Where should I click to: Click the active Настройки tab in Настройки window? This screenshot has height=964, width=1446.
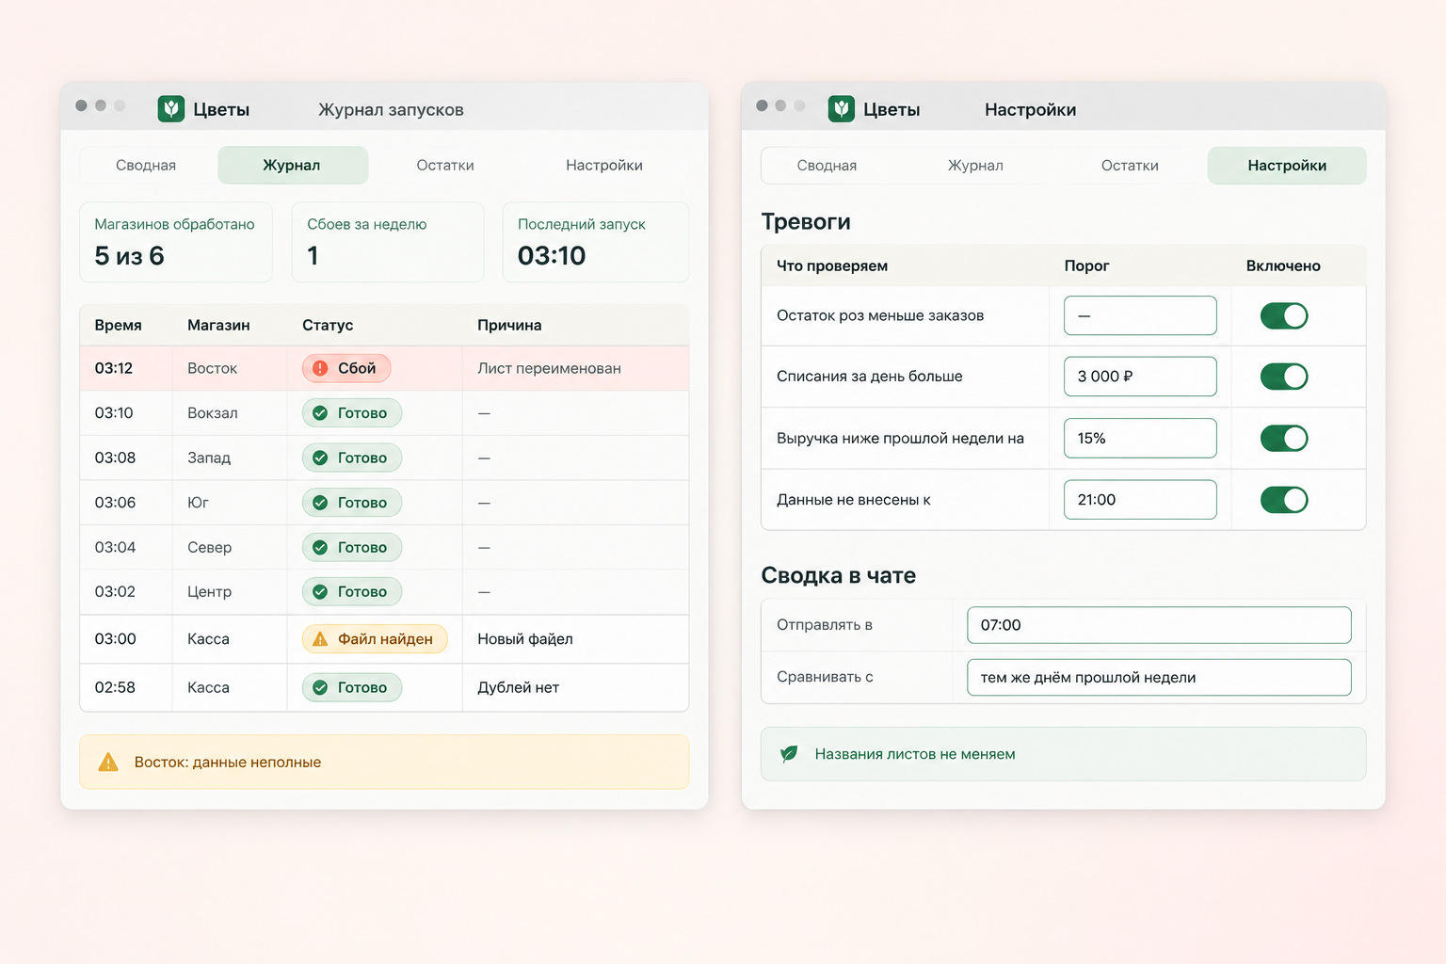pyautogui.click(x=1287, y=166)
